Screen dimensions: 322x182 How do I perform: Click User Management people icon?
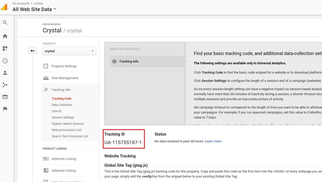(46, 78)
